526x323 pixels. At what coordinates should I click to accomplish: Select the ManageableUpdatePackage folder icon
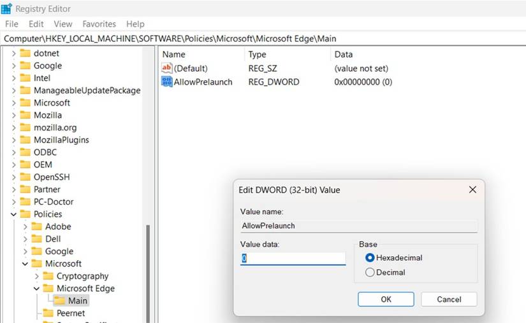pos(25,91)
